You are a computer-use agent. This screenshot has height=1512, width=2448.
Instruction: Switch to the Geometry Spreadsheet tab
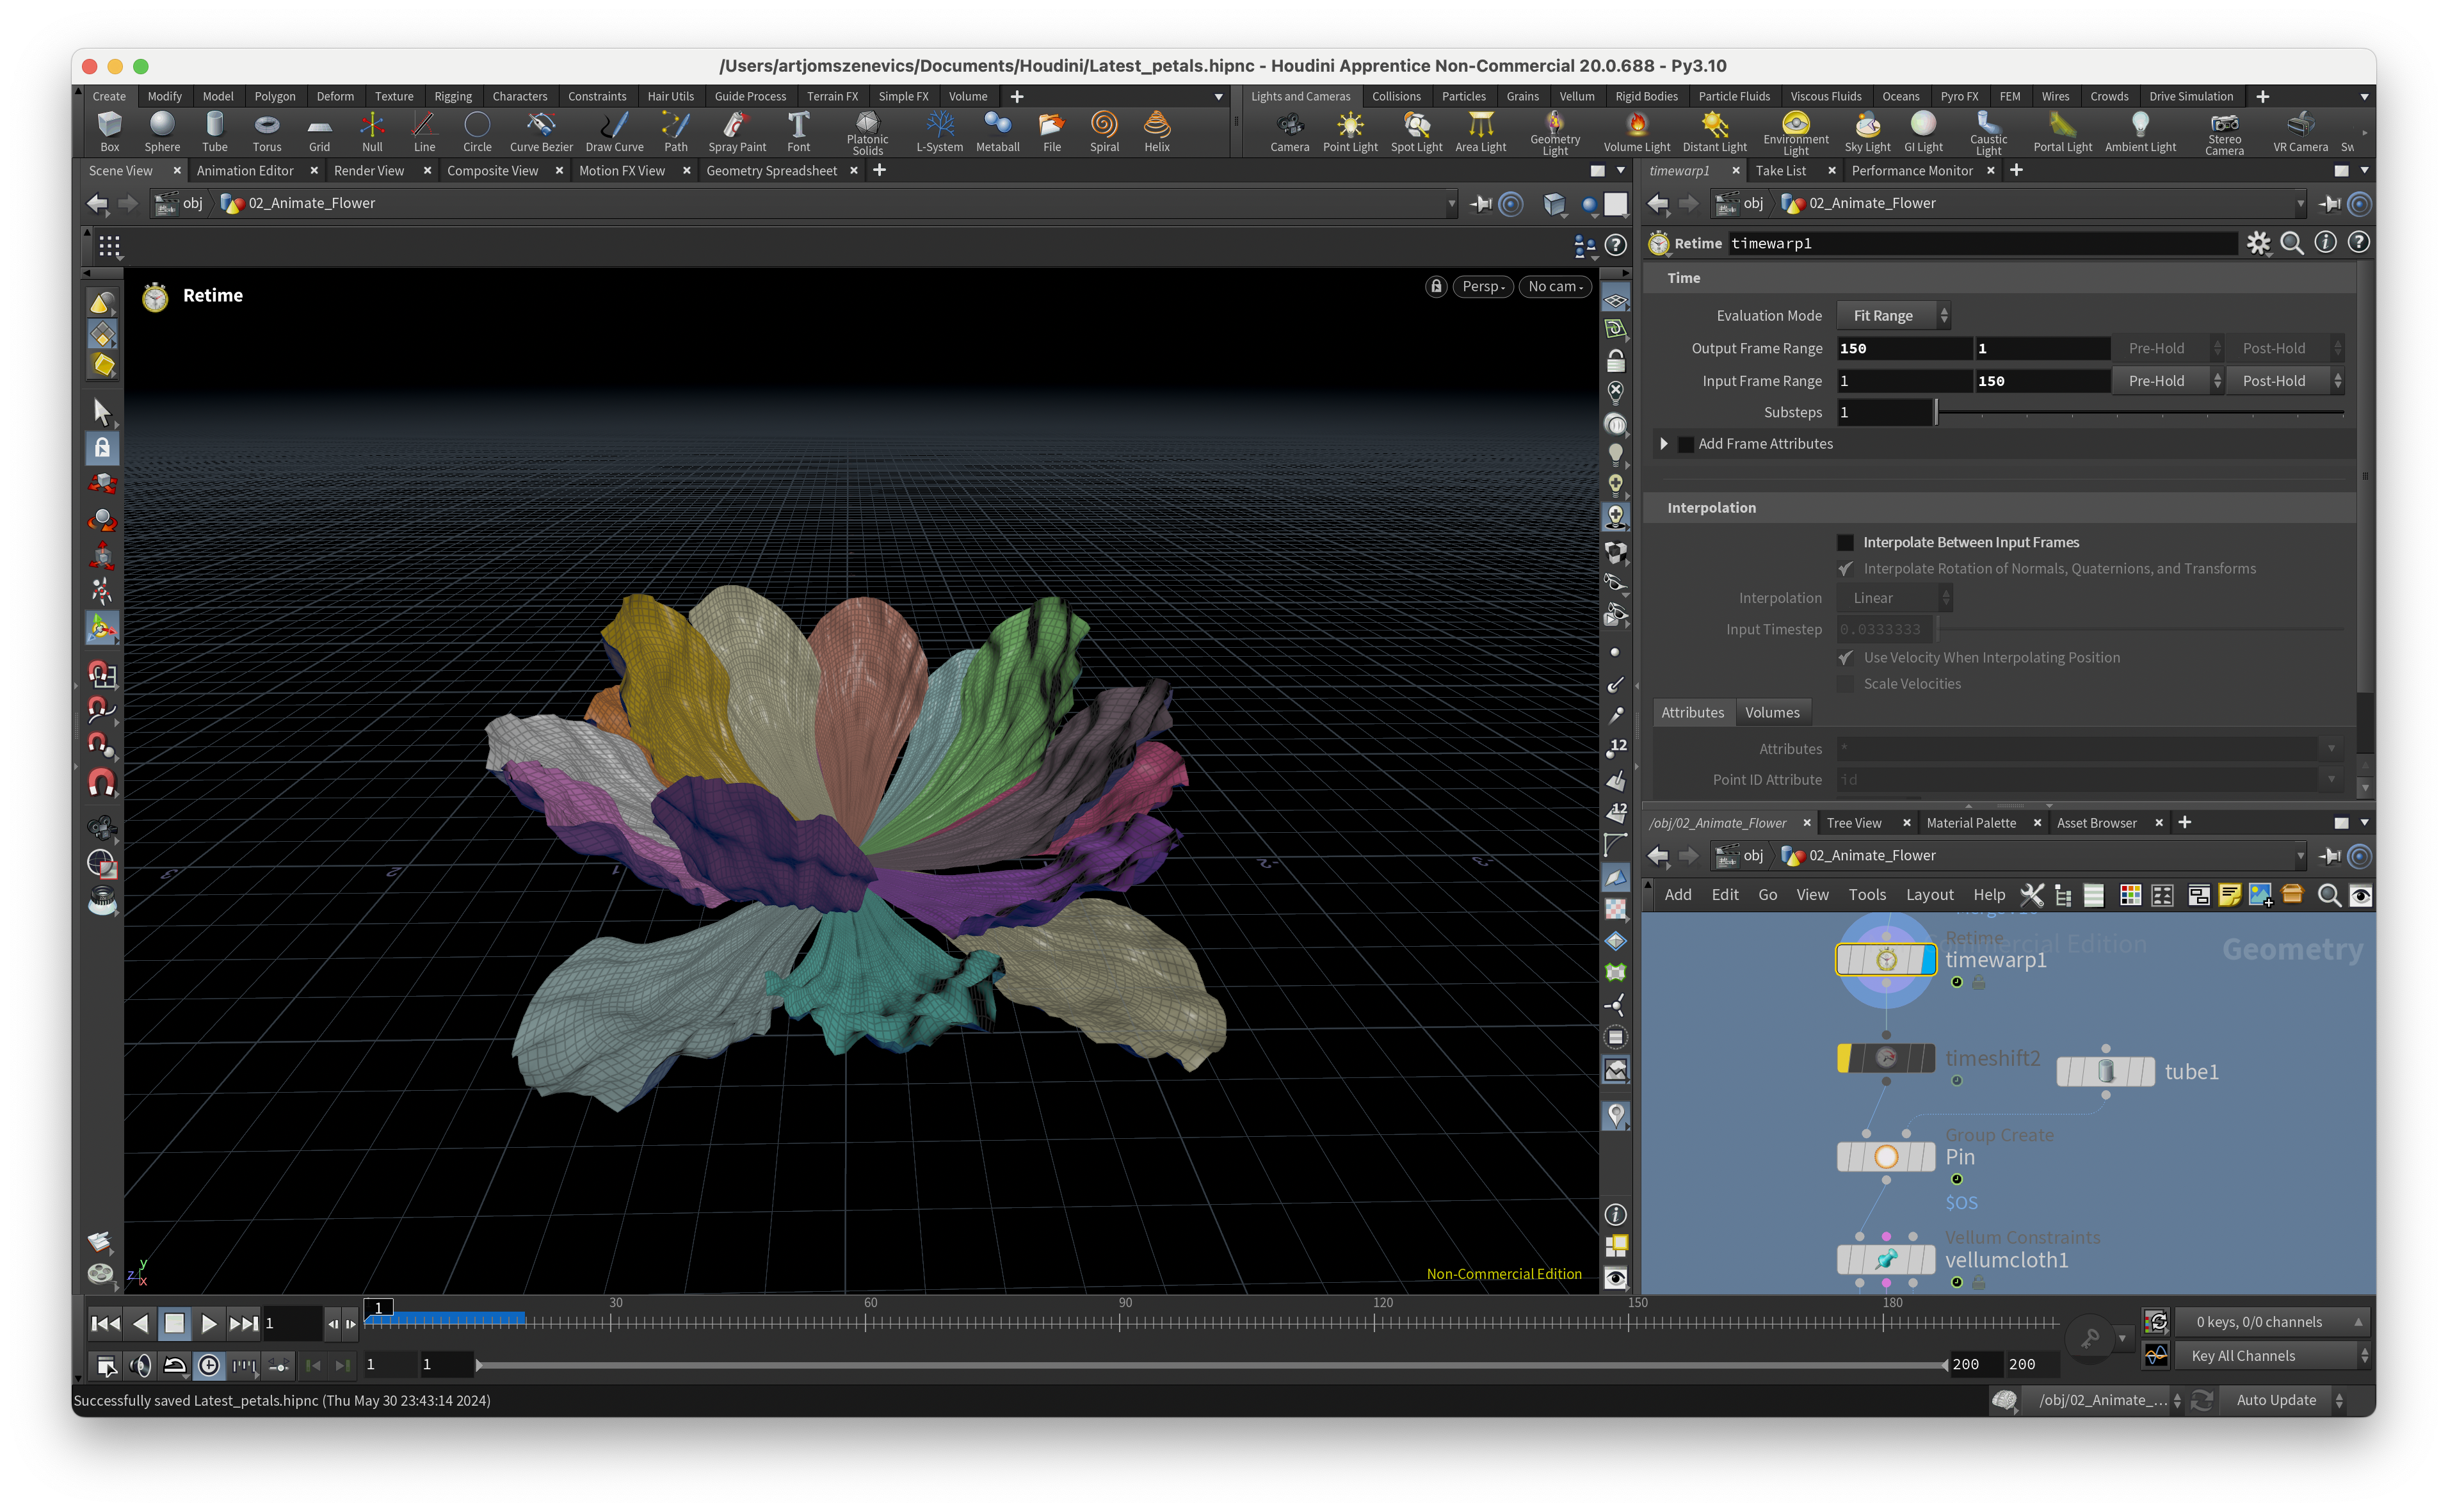pos(771,171)
